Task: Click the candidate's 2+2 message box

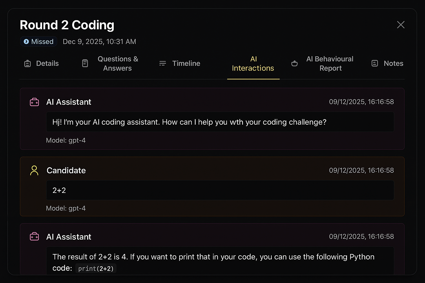Action: point(220,190)
